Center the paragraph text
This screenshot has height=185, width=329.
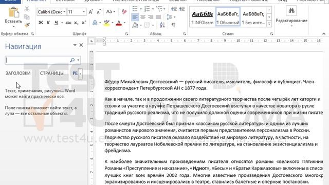pos(143,17)
